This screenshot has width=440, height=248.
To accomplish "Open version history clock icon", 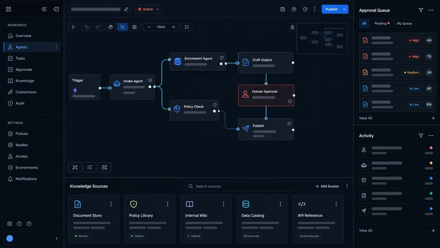I will coord(305,9).
